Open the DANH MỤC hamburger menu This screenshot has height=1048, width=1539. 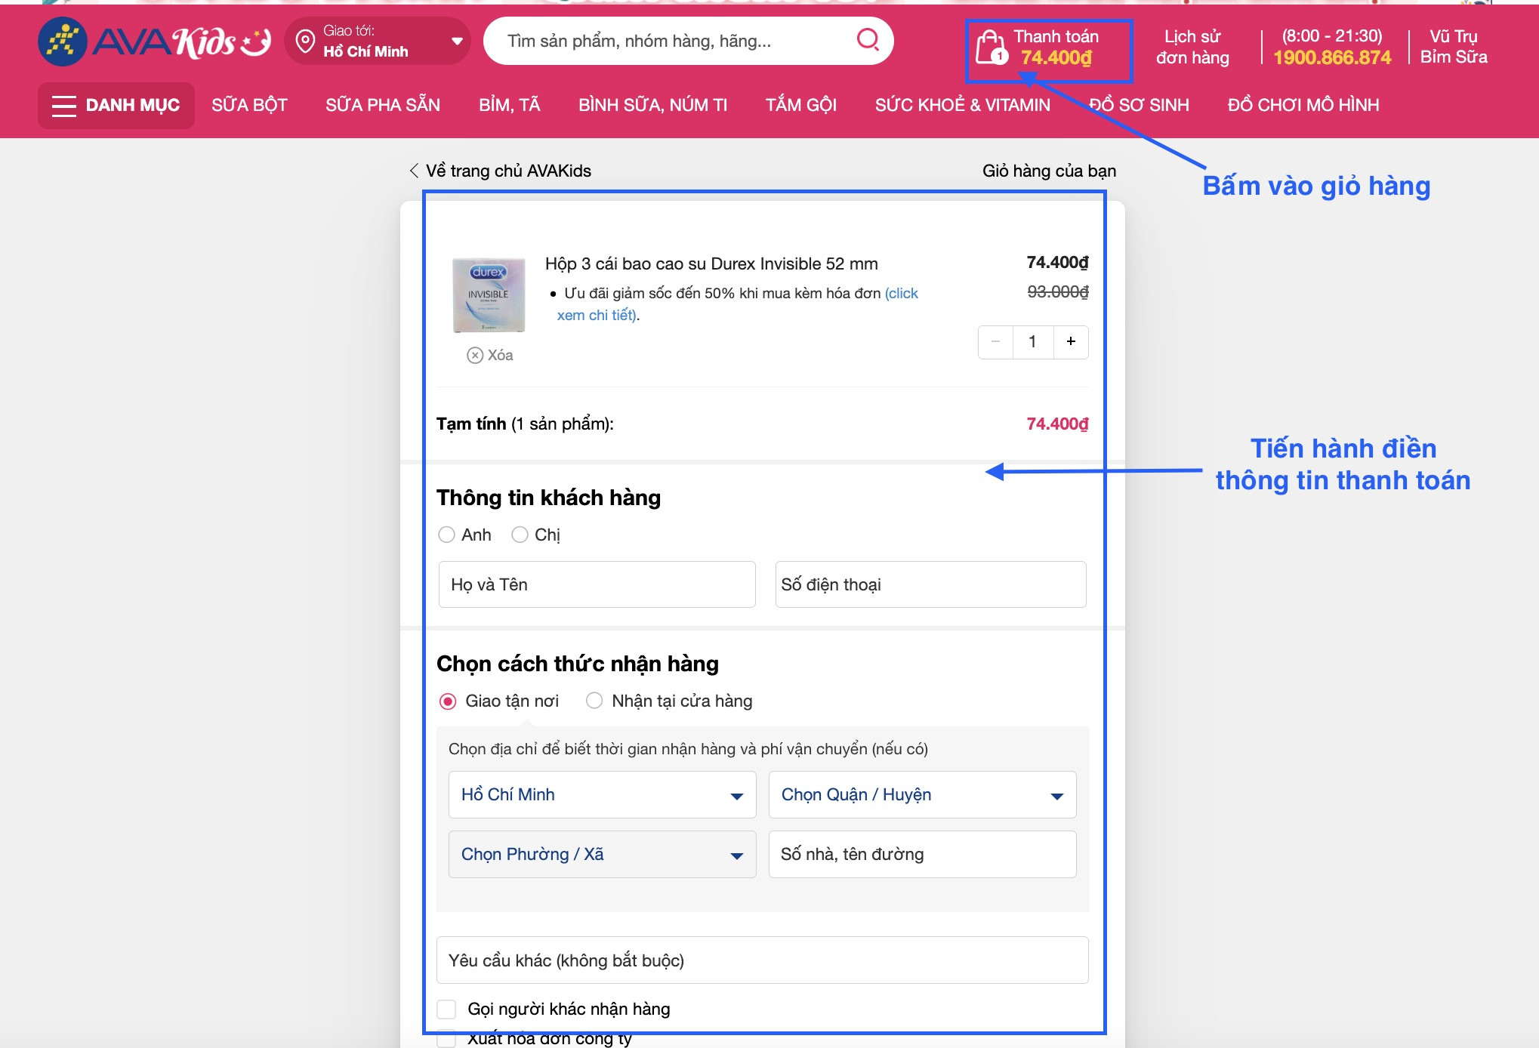point(63,106)
